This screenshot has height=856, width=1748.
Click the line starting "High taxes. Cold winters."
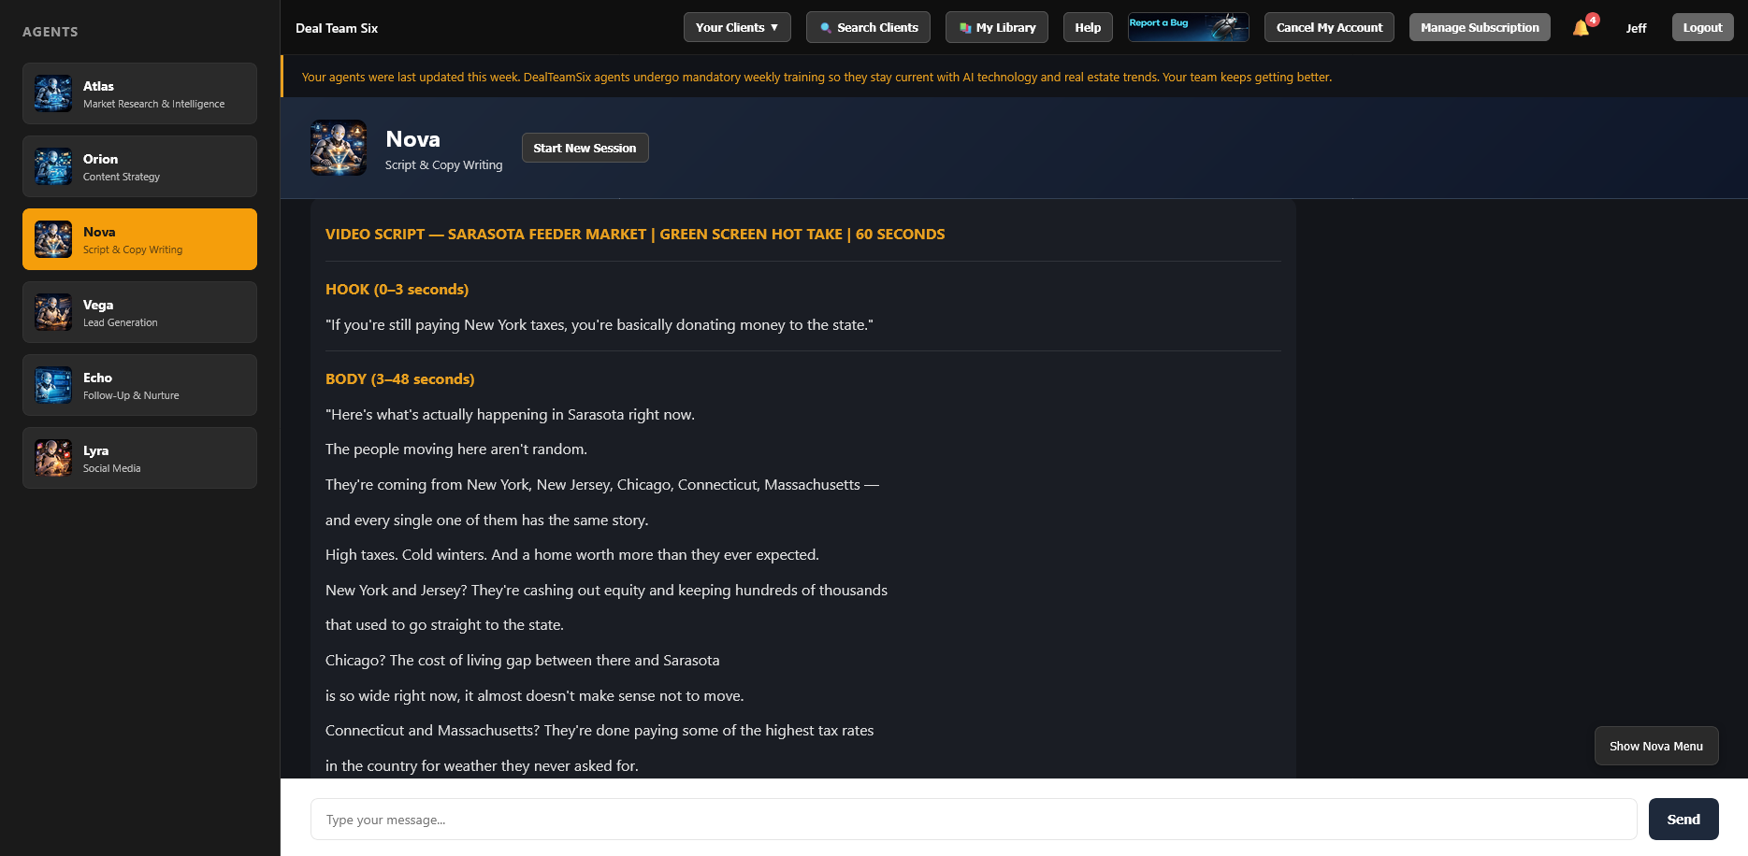click(572, 555)
